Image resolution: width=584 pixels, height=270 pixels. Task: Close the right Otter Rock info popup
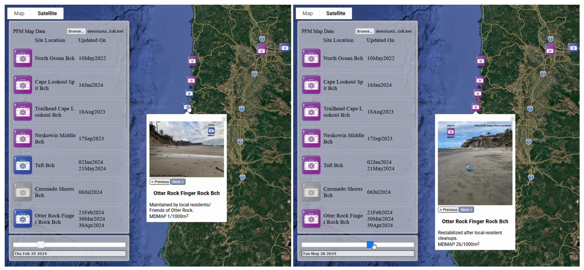513,119
